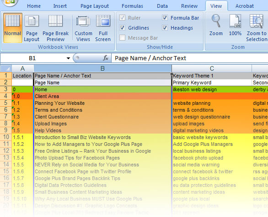This screenshot has height=217, width=268.
Task: Select column A header
Action: tap(22, 68)
